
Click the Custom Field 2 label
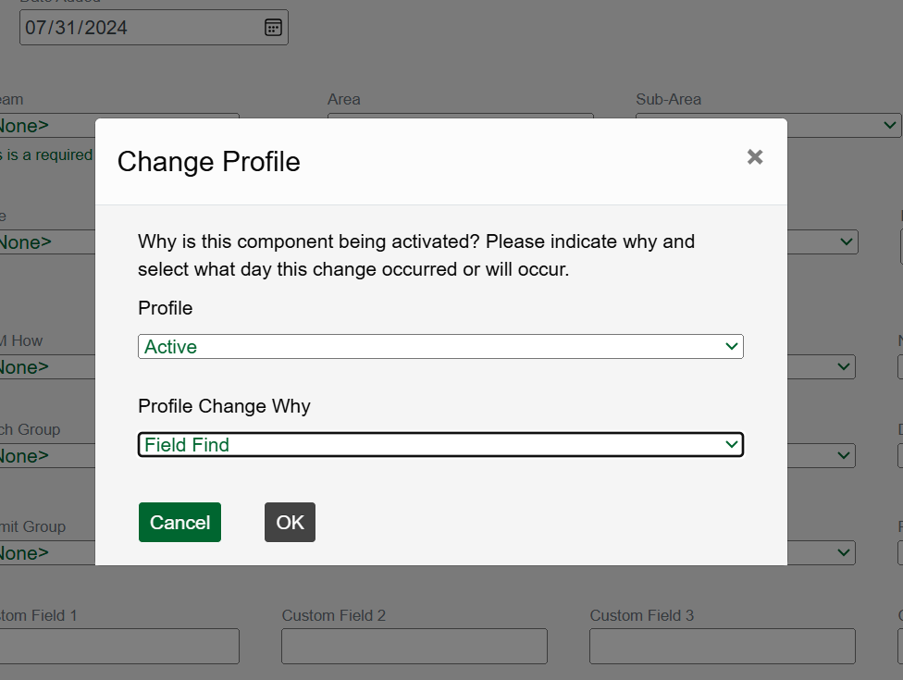point(333,615)
